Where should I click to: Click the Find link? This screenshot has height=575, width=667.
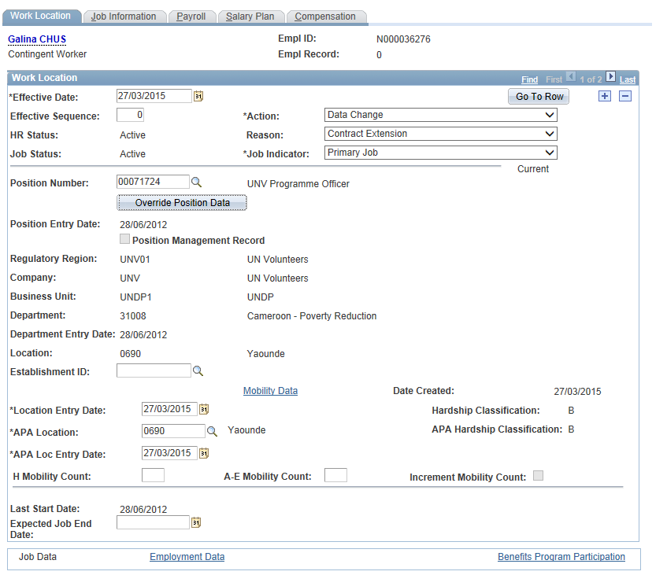[x=530, y=79]
